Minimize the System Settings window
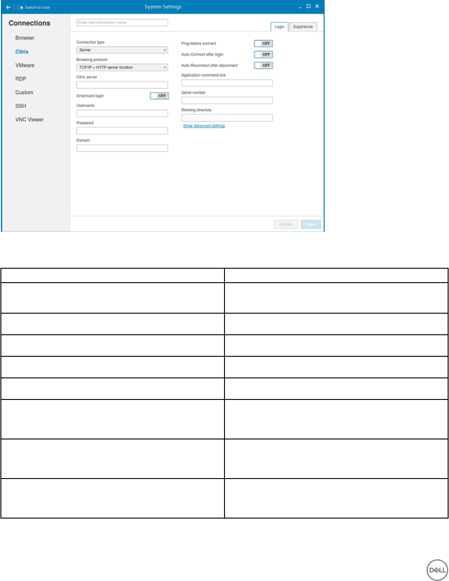 click(300, 7)
